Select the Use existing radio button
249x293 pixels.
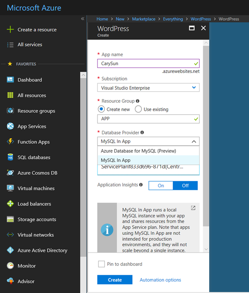click(138, 109)
